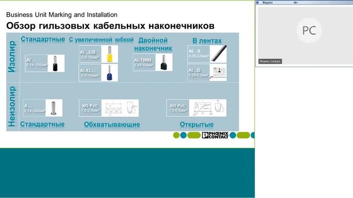Click the A... 0.14-240 label box

click(34, 108)
